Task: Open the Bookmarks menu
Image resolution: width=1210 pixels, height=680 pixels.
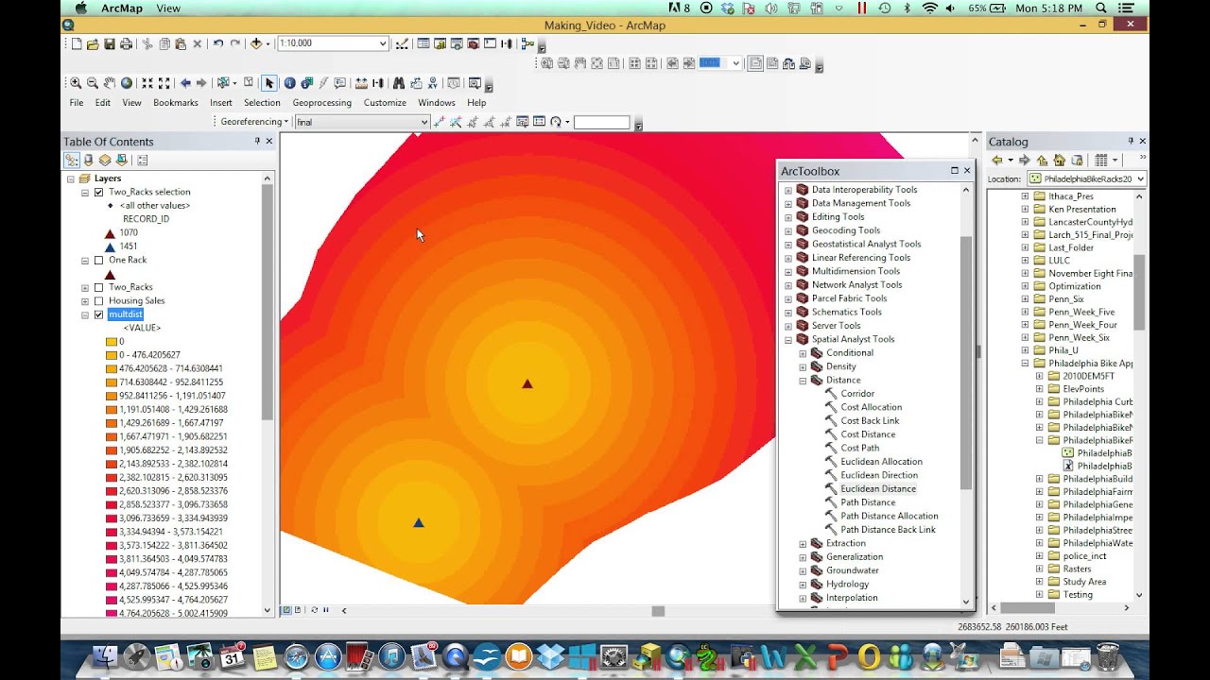Action: pyautogui.click(x=176, y=103)
